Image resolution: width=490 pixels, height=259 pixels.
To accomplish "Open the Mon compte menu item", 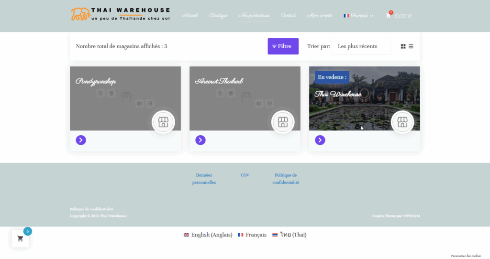I will click(319, 16).
